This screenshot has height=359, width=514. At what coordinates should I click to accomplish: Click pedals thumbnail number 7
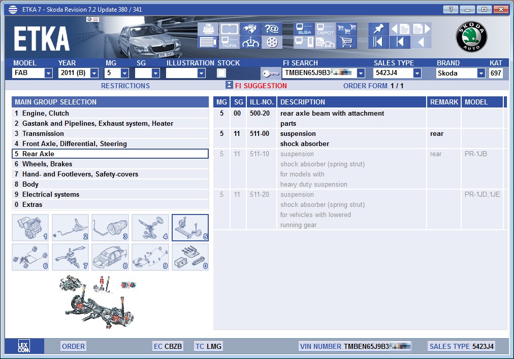pyautogui.click(x=70, y=257)
